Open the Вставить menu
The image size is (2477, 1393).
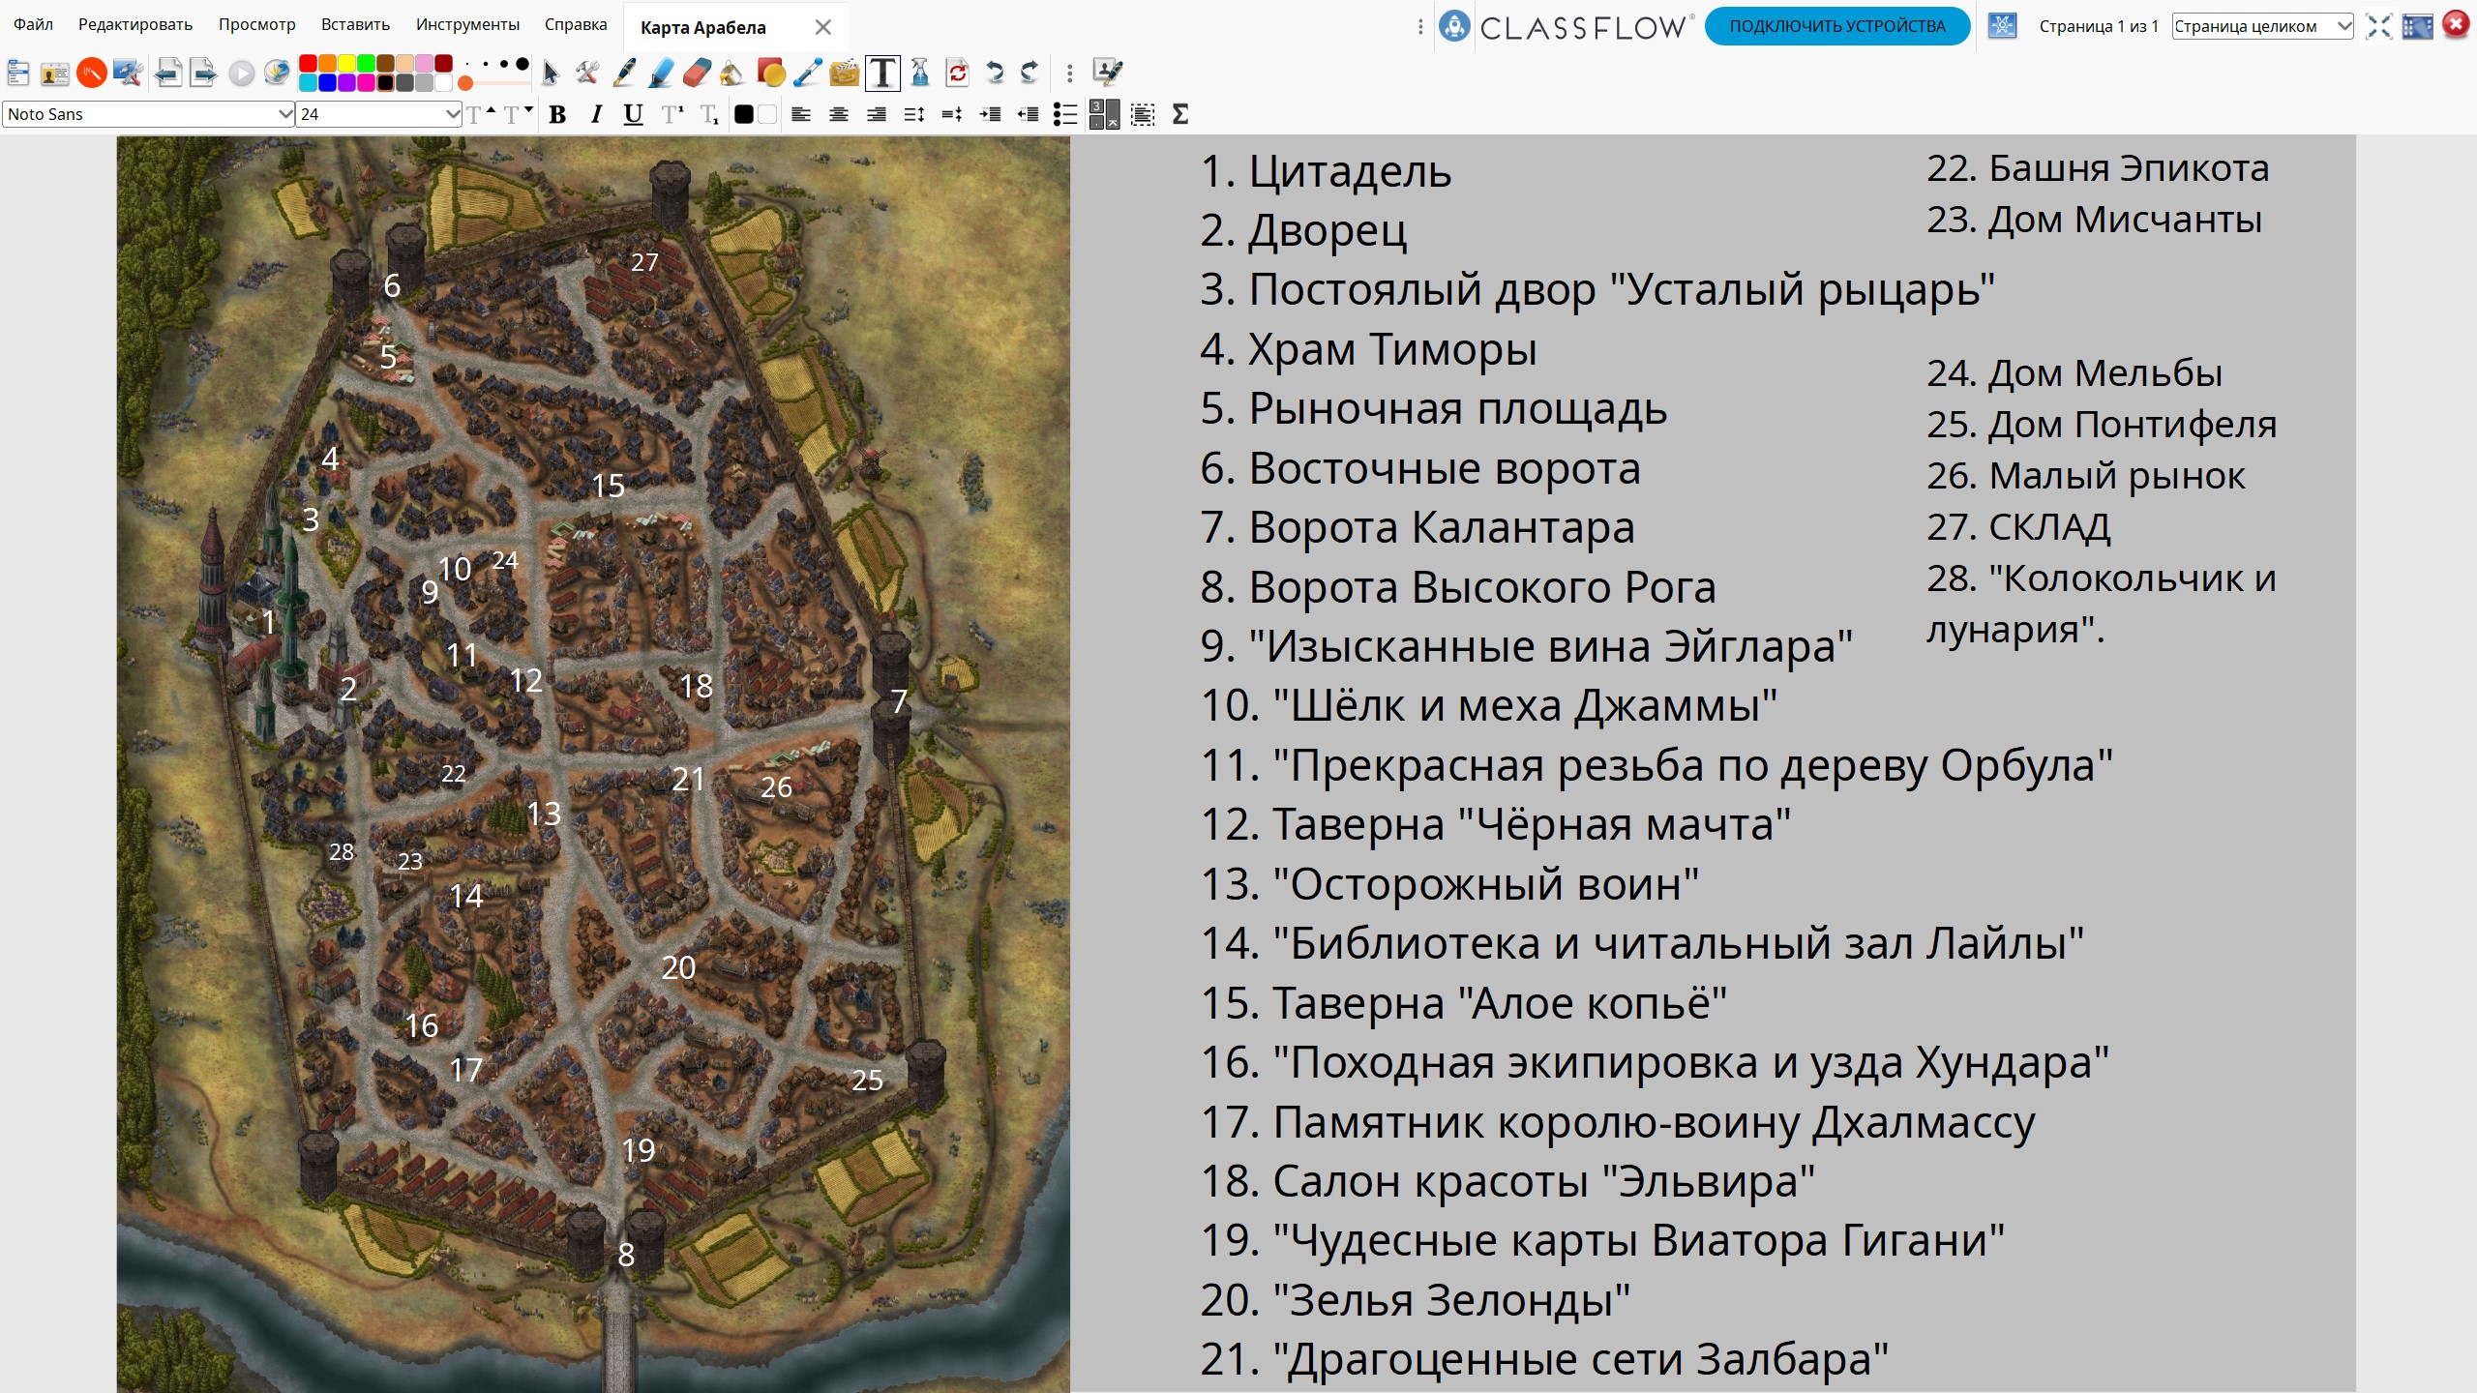pos(355,24)
